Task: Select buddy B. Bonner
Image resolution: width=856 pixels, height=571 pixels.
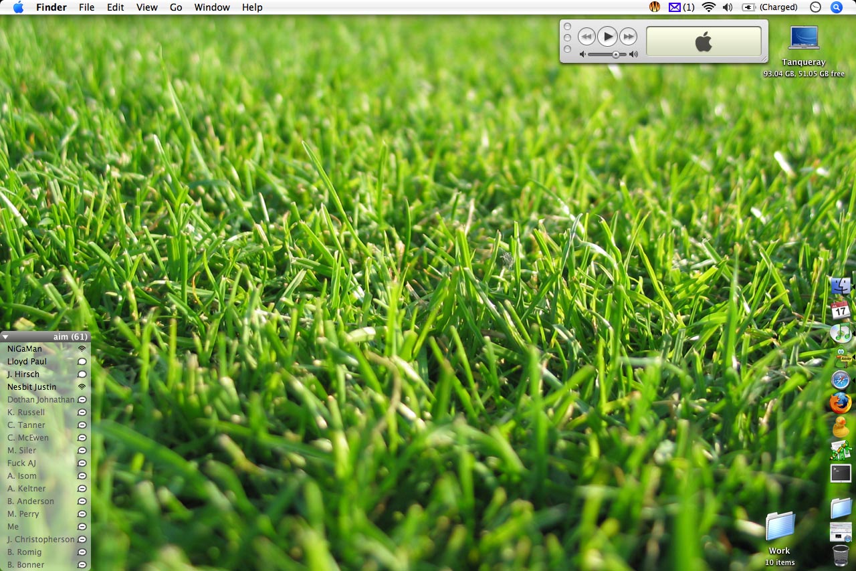Action: coord(45,565)
